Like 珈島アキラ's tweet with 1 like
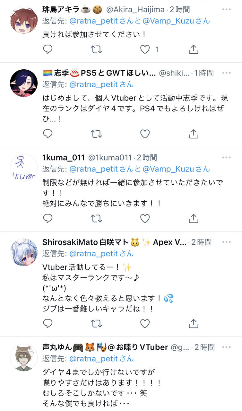Viewport: 242px width, 411px height. click(x=145, y=49)
